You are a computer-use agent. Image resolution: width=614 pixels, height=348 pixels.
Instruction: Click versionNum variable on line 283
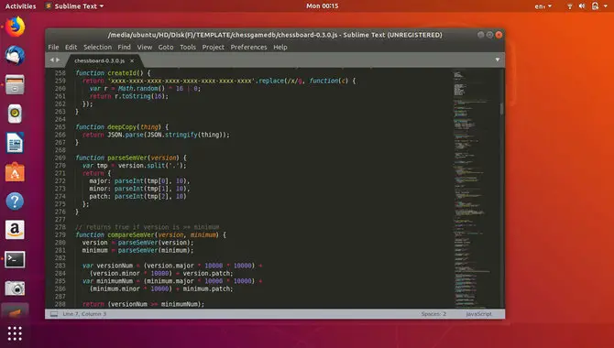point(115,266)
